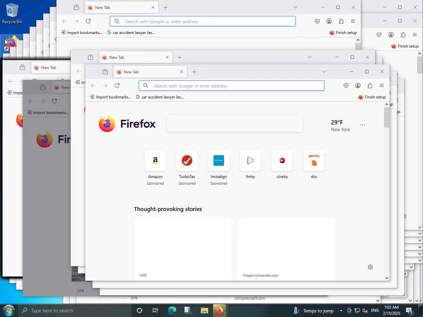Open Task View on the taskbar
Image resolution: width=423 pixels, height=317 pixels.
(x=155, y=310)
